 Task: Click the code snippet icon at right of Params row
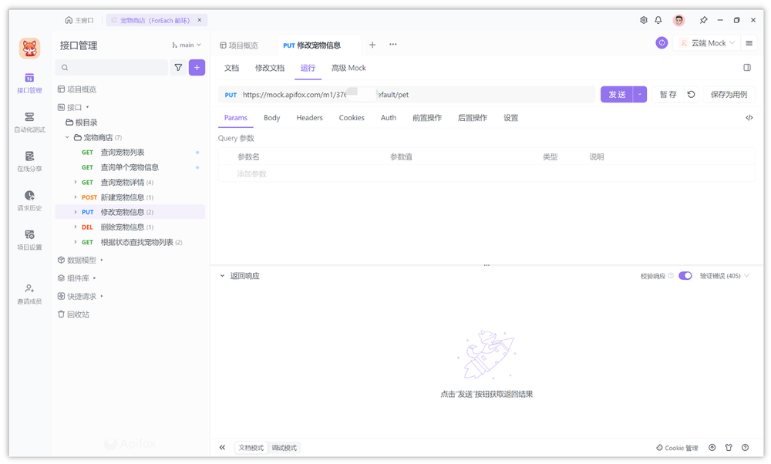pos(749,118)
